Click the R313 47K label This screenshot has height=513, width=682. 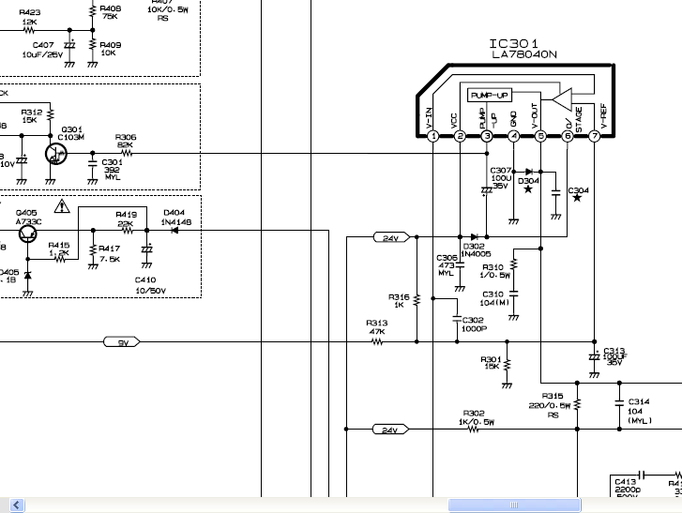[x=377, y=327]
